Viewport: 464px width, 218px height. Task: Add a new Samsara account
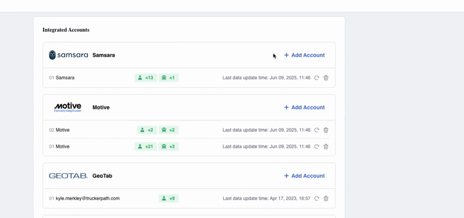(304, 55)
